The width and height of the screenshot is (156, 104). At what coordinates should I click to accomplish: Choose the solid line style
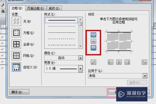click(x=61, y=20)
